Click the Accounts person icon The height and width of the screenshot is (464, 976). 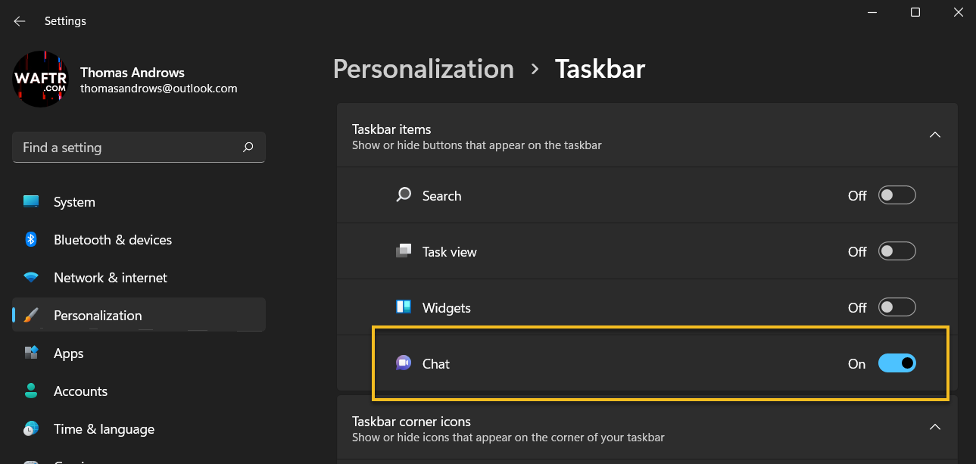tap(31, 391)
